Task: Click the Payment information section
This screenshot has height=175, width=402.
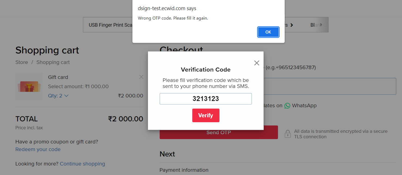Action: (x=184, y=170)
